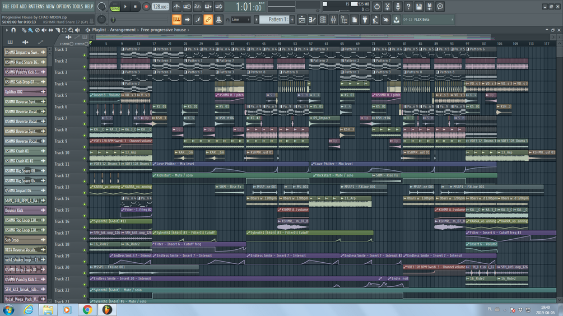Click the FLEX Beta hint bar arrow
The height and width of the screenshot is (316, 563).
pyautogui.click(x=452, y=20)
